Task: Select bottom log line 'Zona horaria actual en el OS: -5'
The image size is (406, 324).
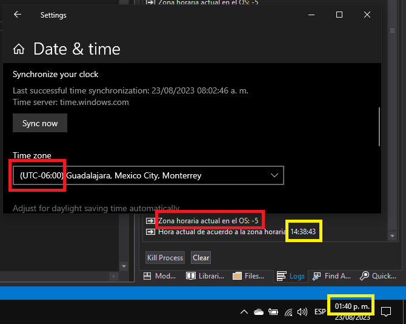Action: [208, 221]
